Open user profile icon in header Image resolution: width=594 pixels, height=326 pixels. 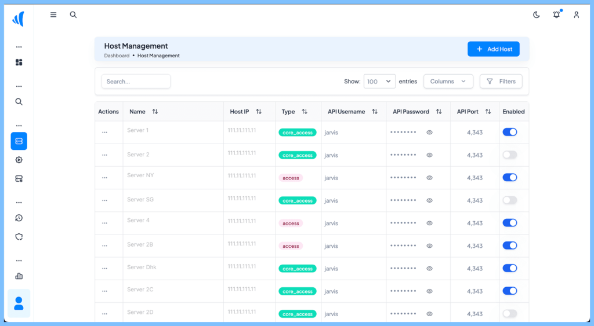(576, 15)
